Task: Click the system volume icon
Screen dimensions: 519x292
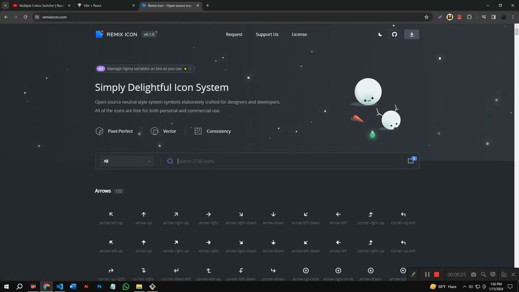Action: [x=471, y=286]
